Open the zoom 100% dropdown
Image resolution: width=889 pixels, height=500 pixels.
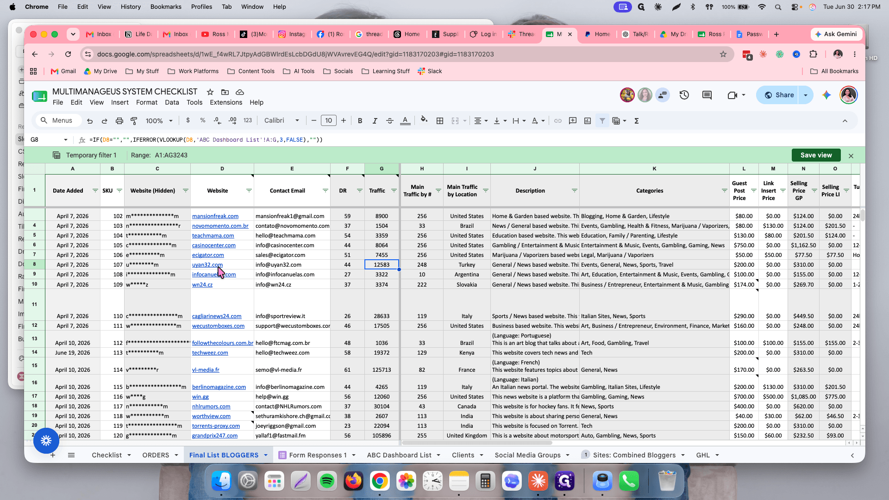[x=159, y=121]
